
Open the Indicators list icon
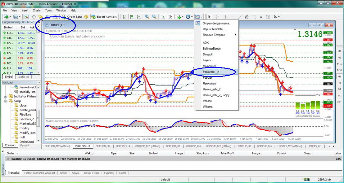point(179,17)
